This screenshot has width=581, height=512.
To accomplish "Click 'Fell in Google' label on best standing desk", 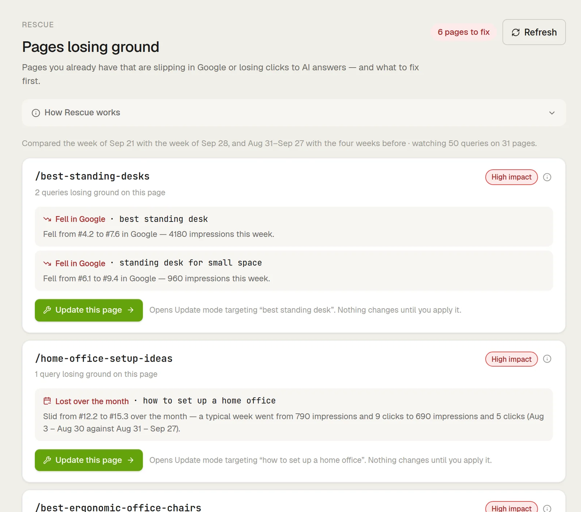I will click(80, 219).
